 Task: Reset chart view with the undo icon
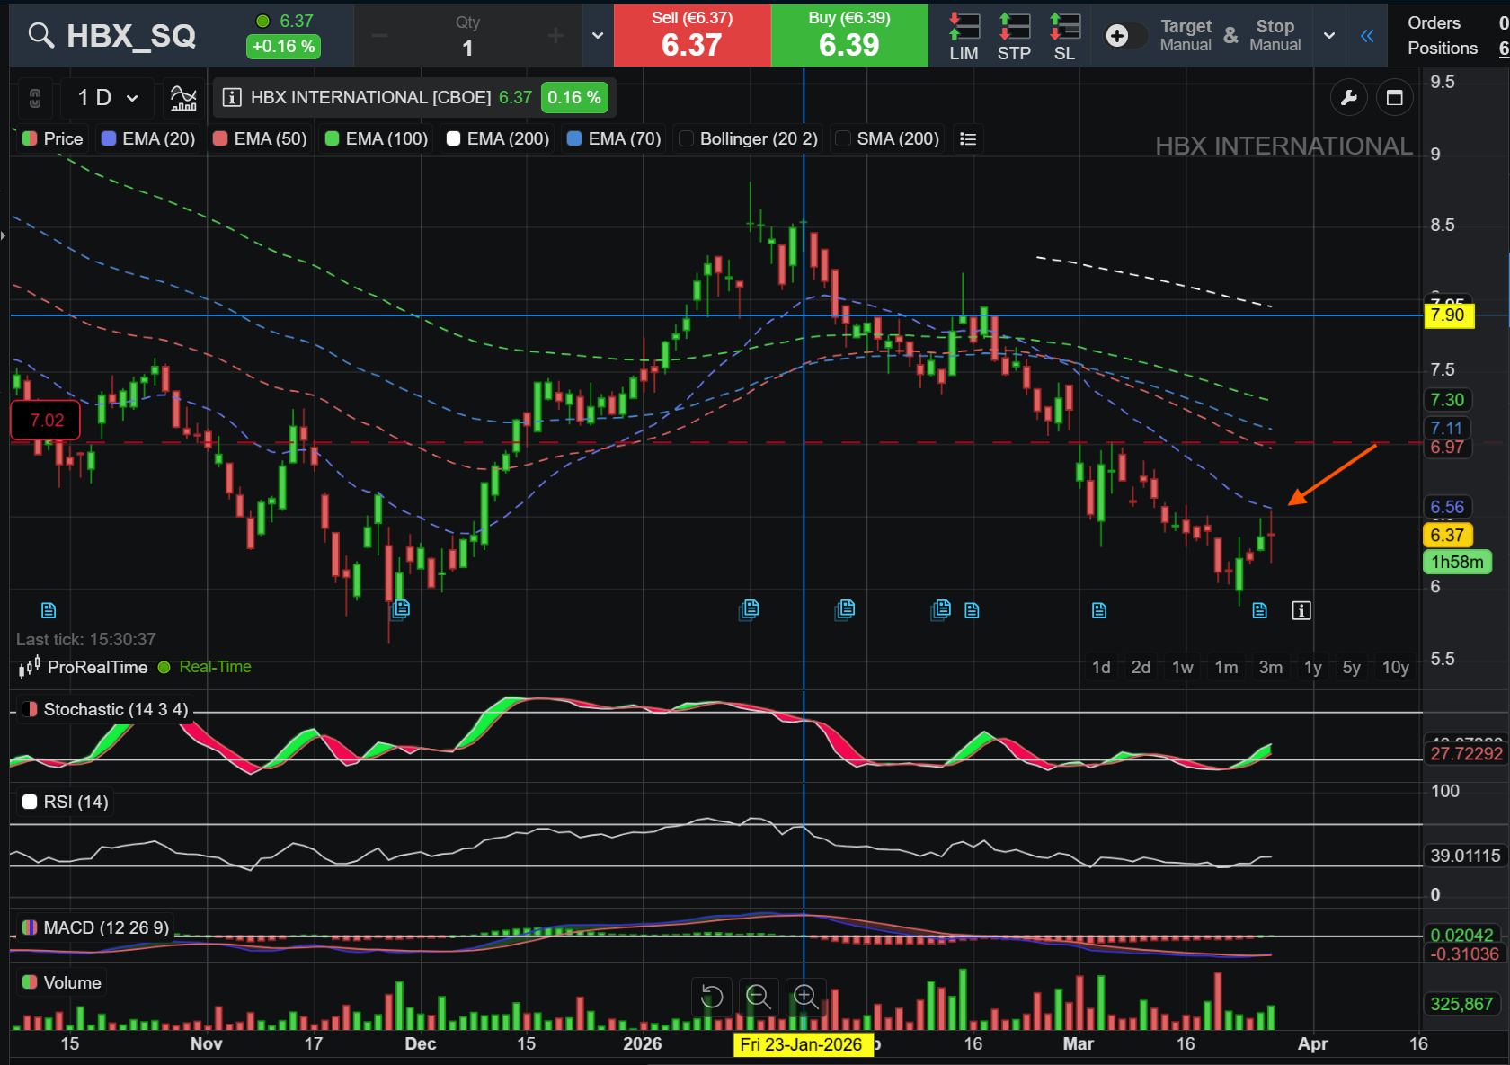[x=711, y=997]
